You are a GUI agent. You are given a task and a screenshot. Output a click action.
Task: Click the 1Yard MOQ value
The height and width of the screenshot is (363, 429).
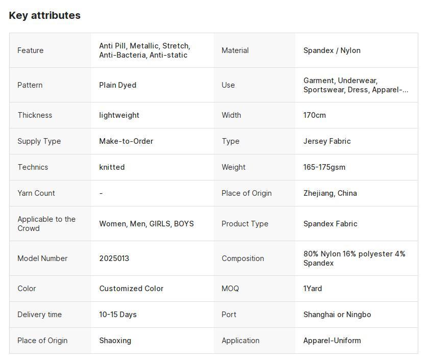coord(313,289)
